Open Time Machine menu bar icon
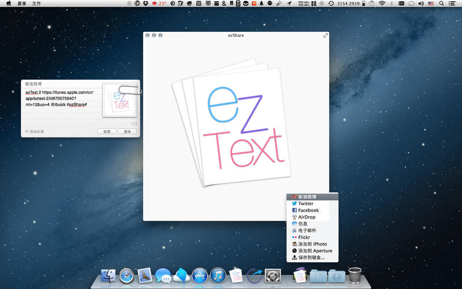 click(x=331, y=3)
